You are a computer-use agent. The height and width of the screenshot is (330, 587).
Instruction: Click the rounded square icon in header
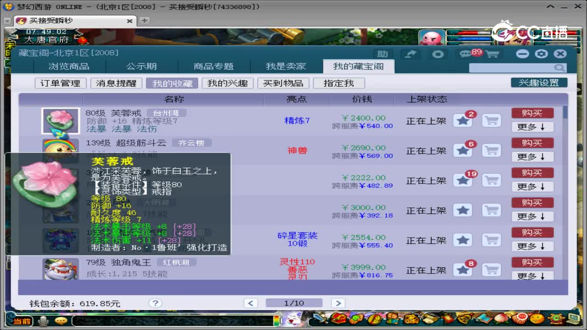pos(438,54)
